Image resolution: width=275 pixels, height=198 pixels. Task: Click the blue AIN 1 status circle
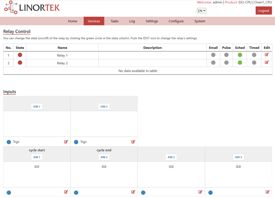click(9, 193)
